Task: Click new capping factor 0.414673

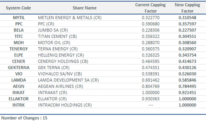Action: pos(188,61)
